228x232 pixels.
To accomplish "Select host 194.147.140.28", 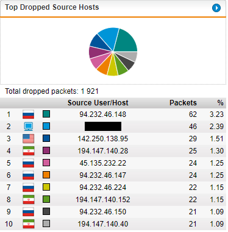I will click(x=103, y=151).
